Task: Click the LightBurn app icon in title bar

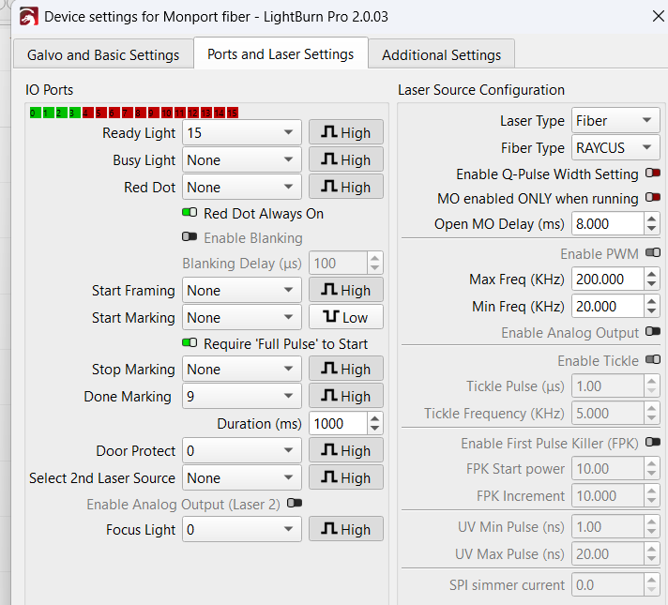Action: [x=28, y=16]
